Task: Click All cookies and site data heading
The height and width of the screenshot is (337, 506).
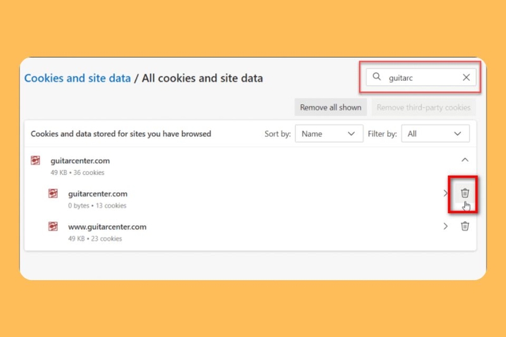Action: point(202,78)
